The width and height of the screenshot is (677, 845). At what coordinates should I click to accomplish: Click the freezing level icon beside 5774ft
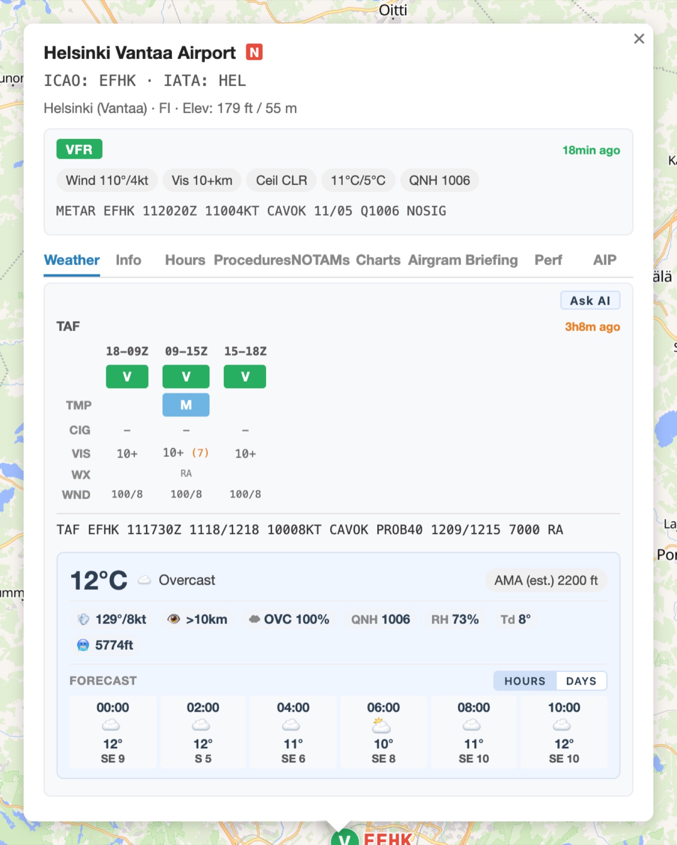(83, 645)
